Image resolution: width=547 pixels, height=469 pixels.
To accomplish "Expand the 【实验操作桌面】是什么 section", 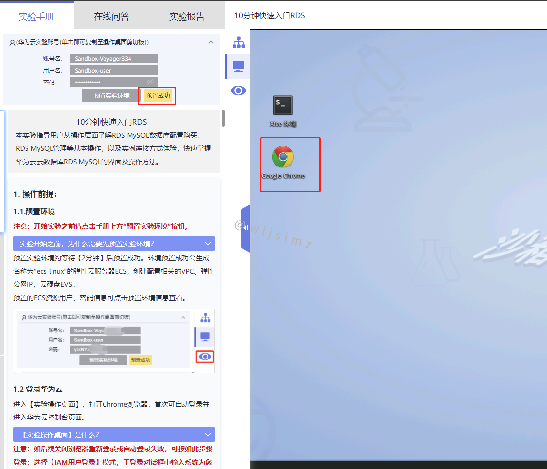I will (x=114, y=435).
